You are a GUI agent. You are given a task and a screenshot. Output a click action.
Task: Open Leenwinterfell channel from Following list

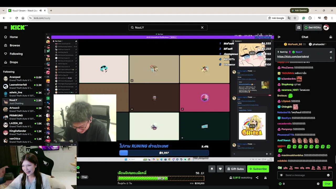coord(22,86)
